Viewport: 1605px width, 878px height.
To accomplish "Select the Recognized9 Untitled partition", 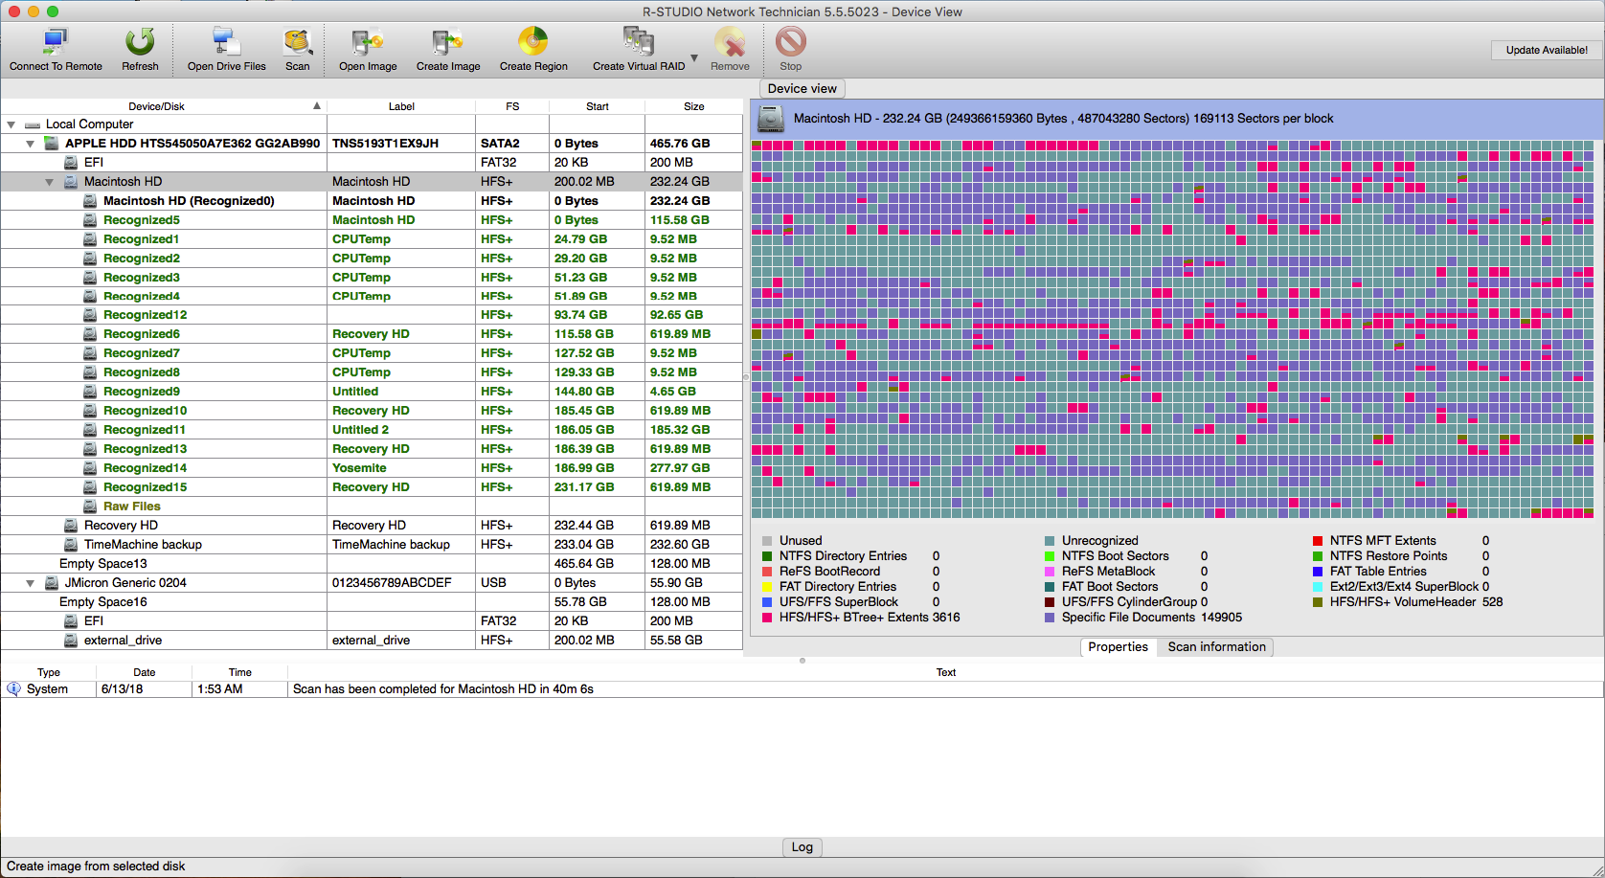I will tap(372, 392).
